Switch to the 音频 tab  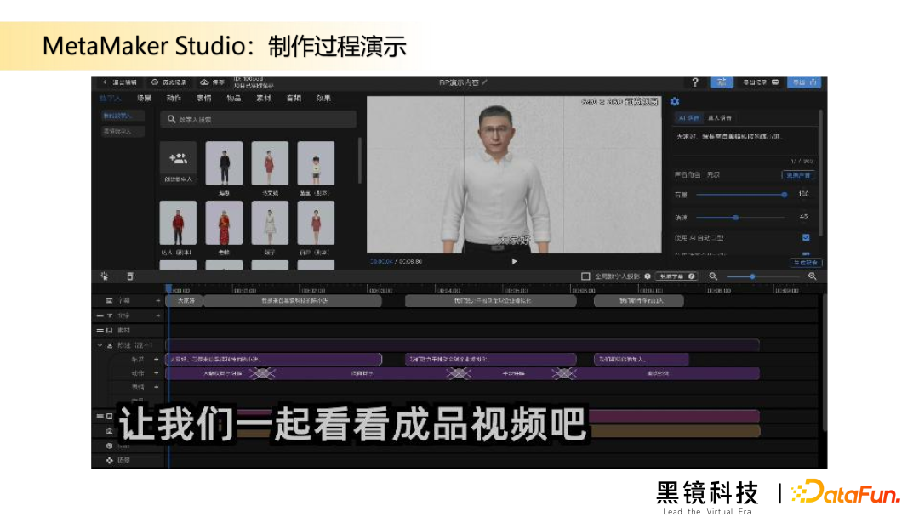pos(294,99)
